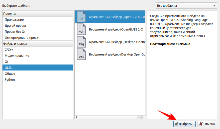Choose the Моделирование category

pyautogui.click(x=17, y=55)
